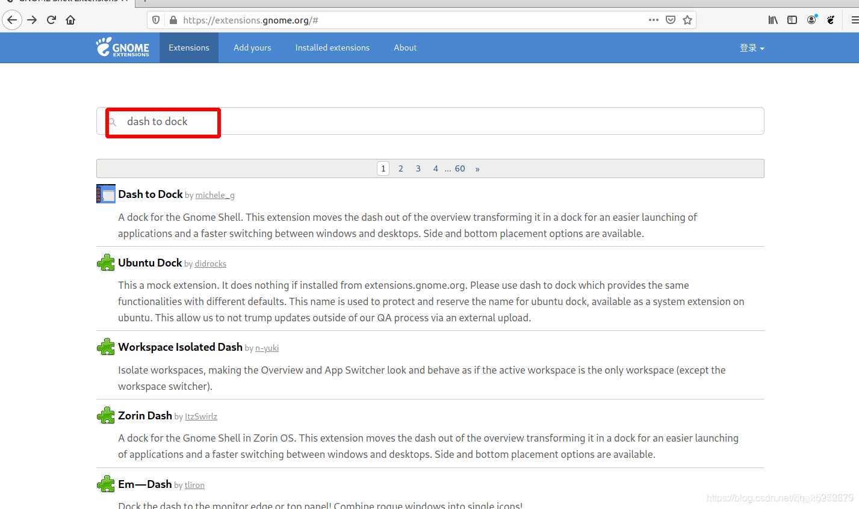View site security padlock info
Viewport: 859px width, 509px height.
click(173, 20)
